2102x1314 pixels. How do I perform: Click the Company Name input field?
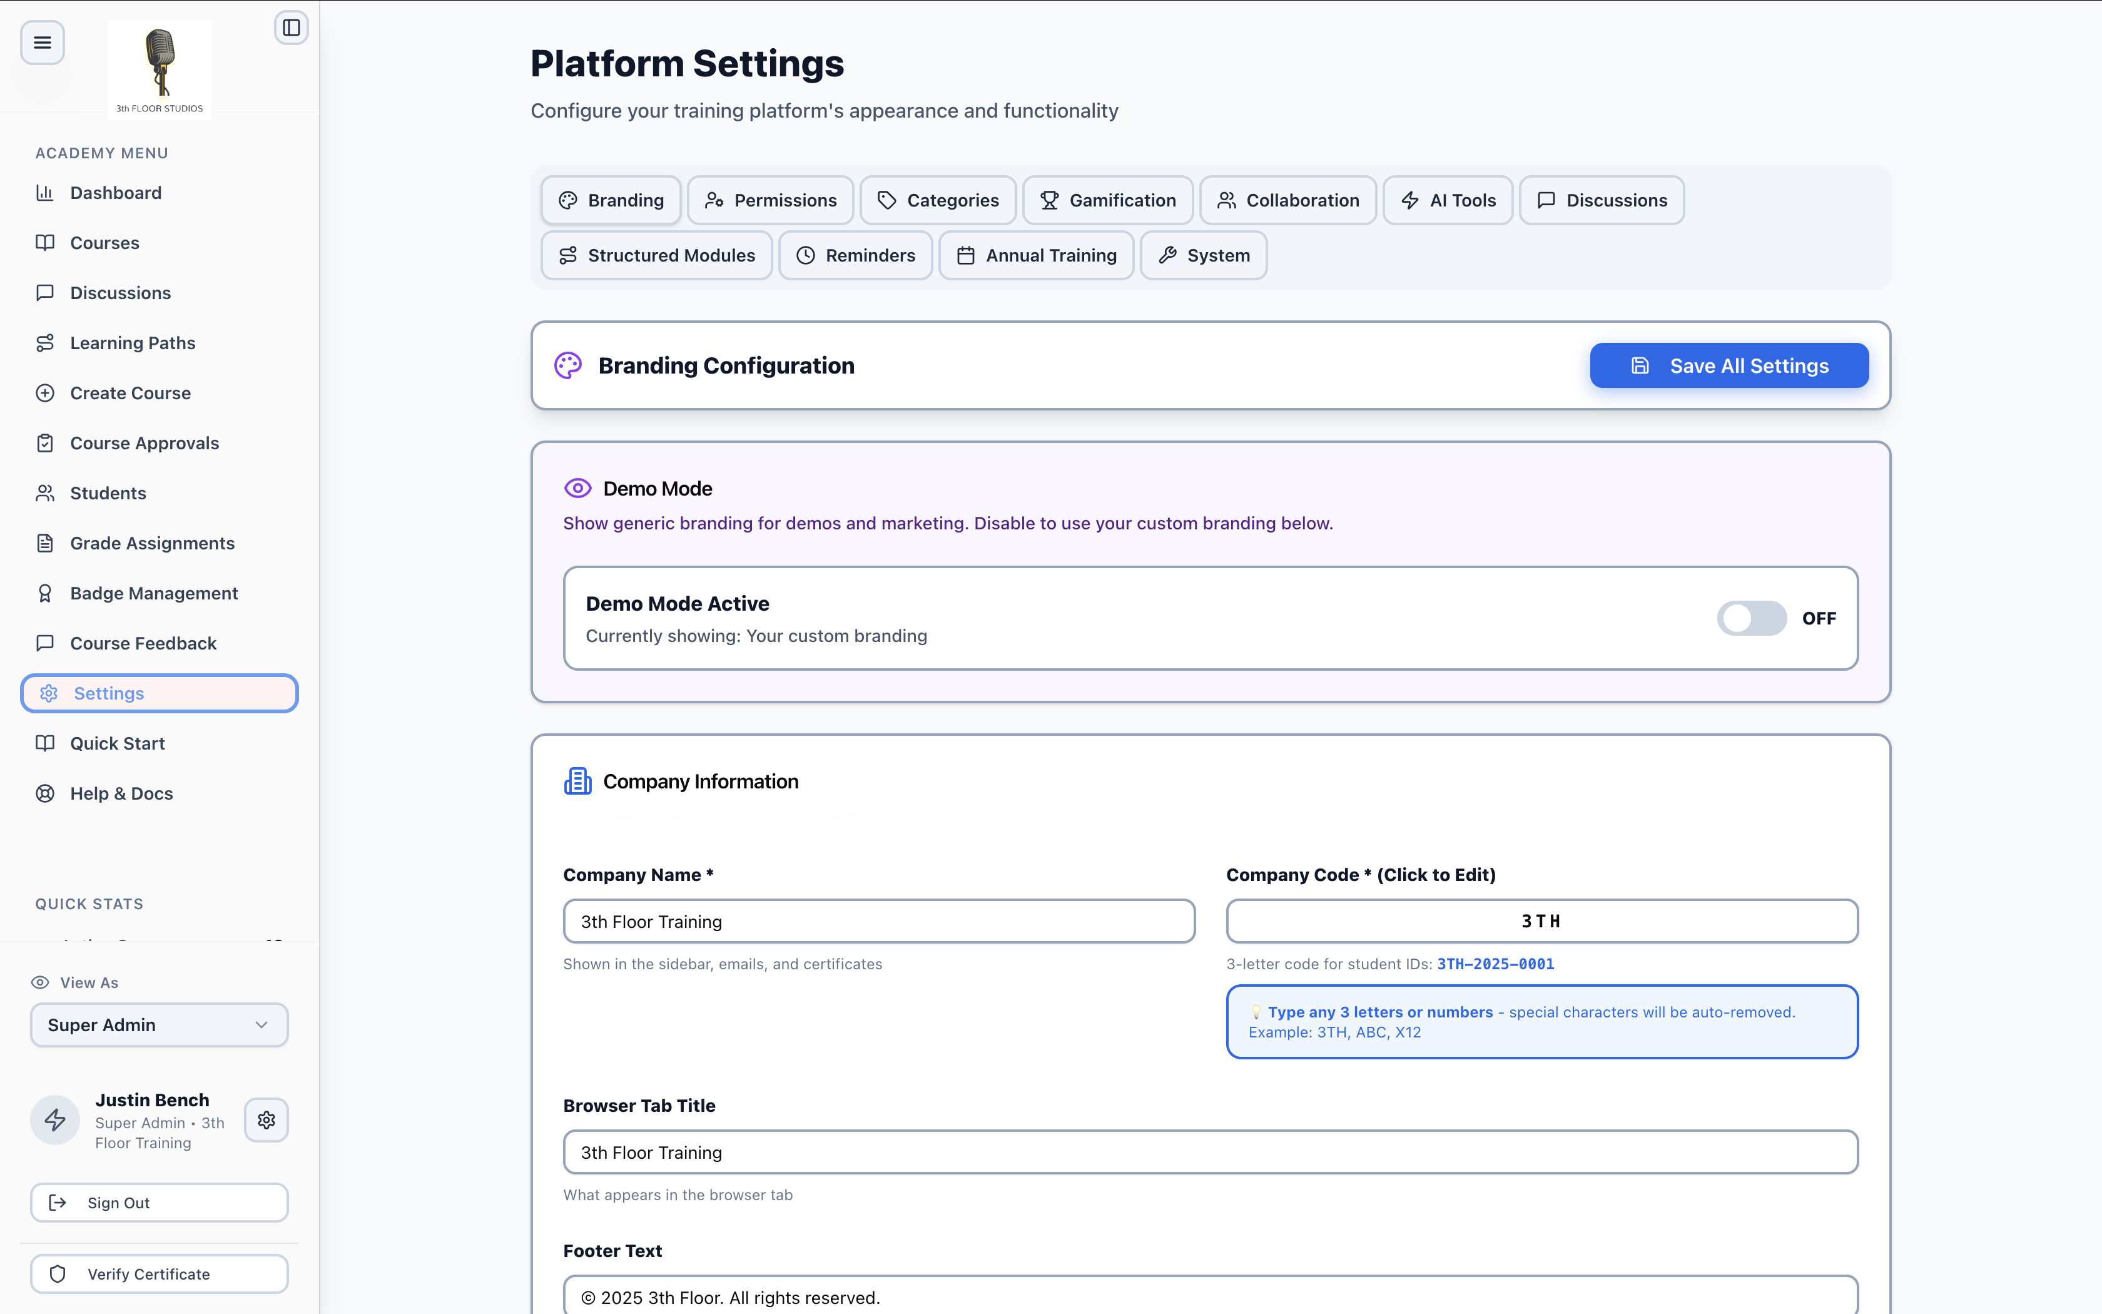click(x=879, y=921)
